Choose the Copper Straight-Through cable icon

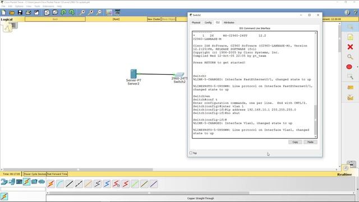coord(70,183)
